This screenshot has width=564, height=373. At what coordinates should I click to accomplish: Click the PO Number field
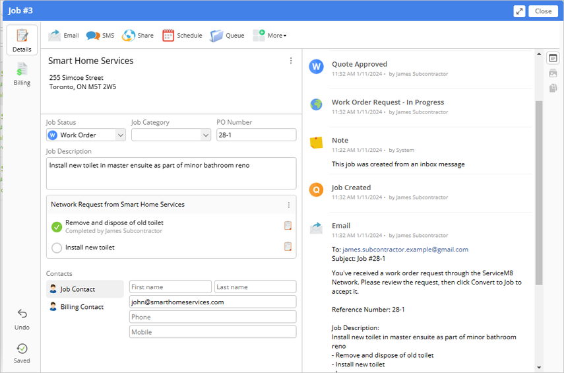257,135
